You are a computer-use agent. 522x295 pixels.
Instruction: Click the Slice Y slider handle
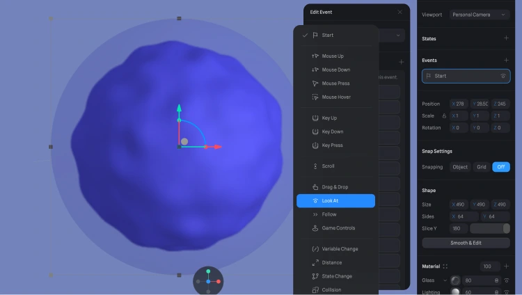507,228
